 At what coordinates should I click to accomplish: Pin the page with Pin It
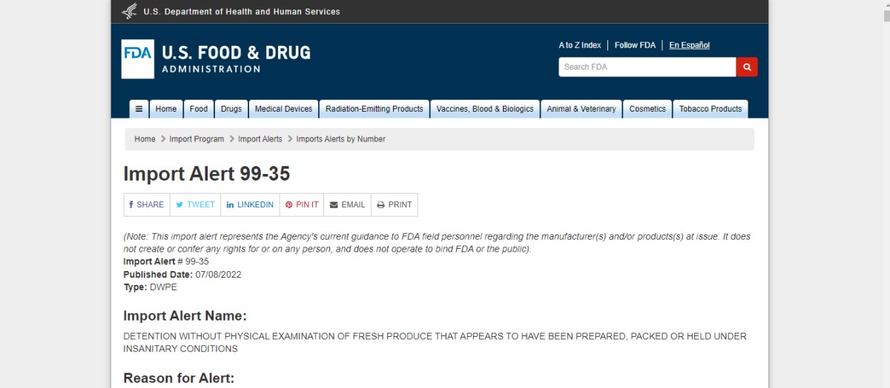pyautogui.click(x=302, y=205)
